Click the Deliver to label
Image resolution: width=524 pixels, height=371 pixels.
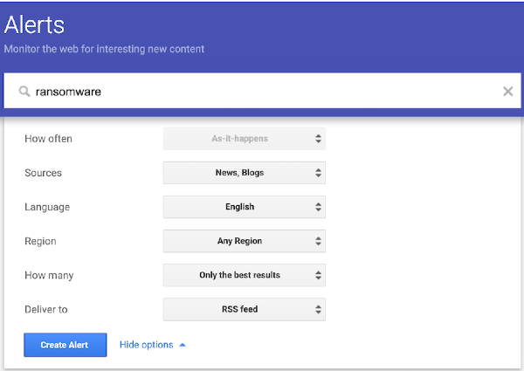[47, 309]
